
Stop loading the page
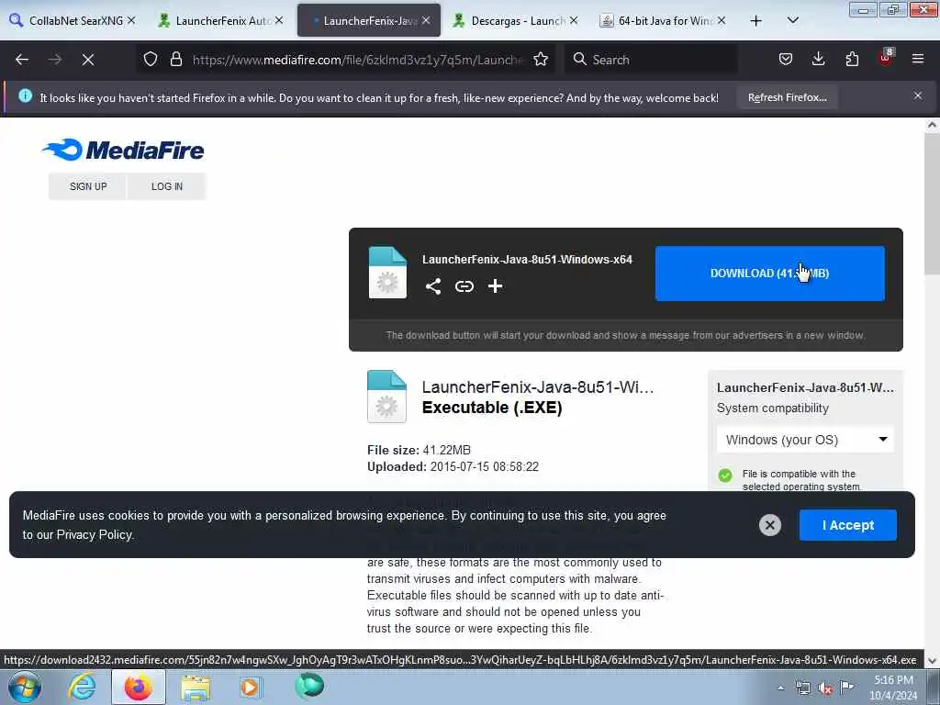(88, 60)
